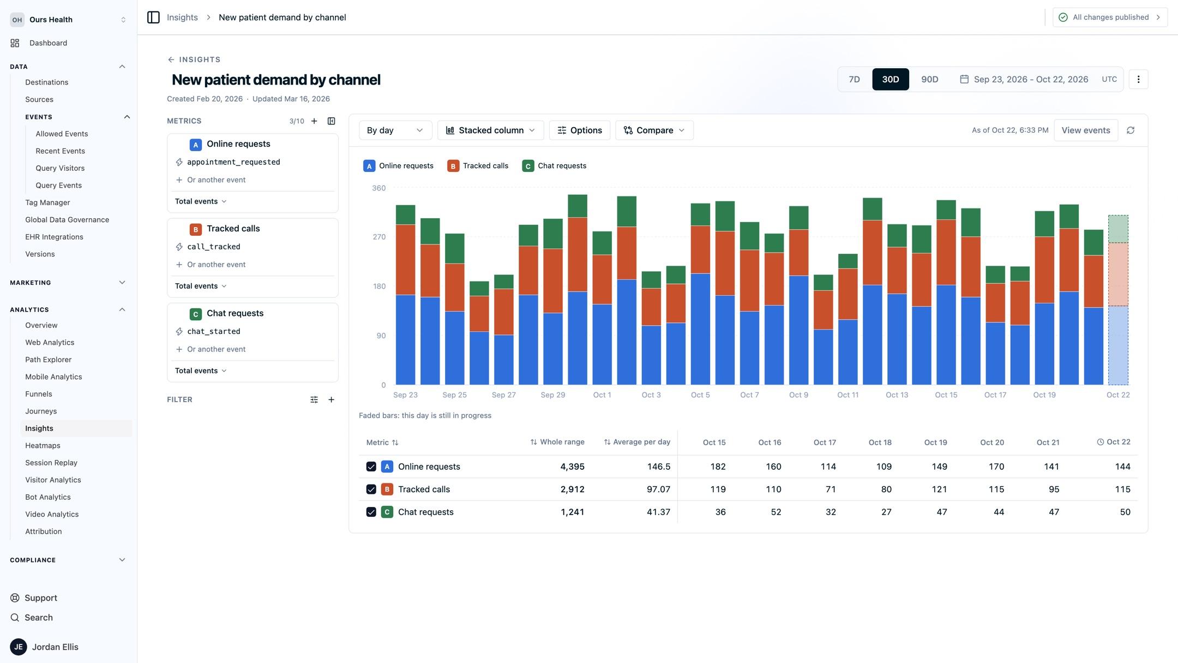Click the appointment_requested event bolt icon
This screenshot has height=663, width=1178.
pyautogui.click(x=179, y=162)
